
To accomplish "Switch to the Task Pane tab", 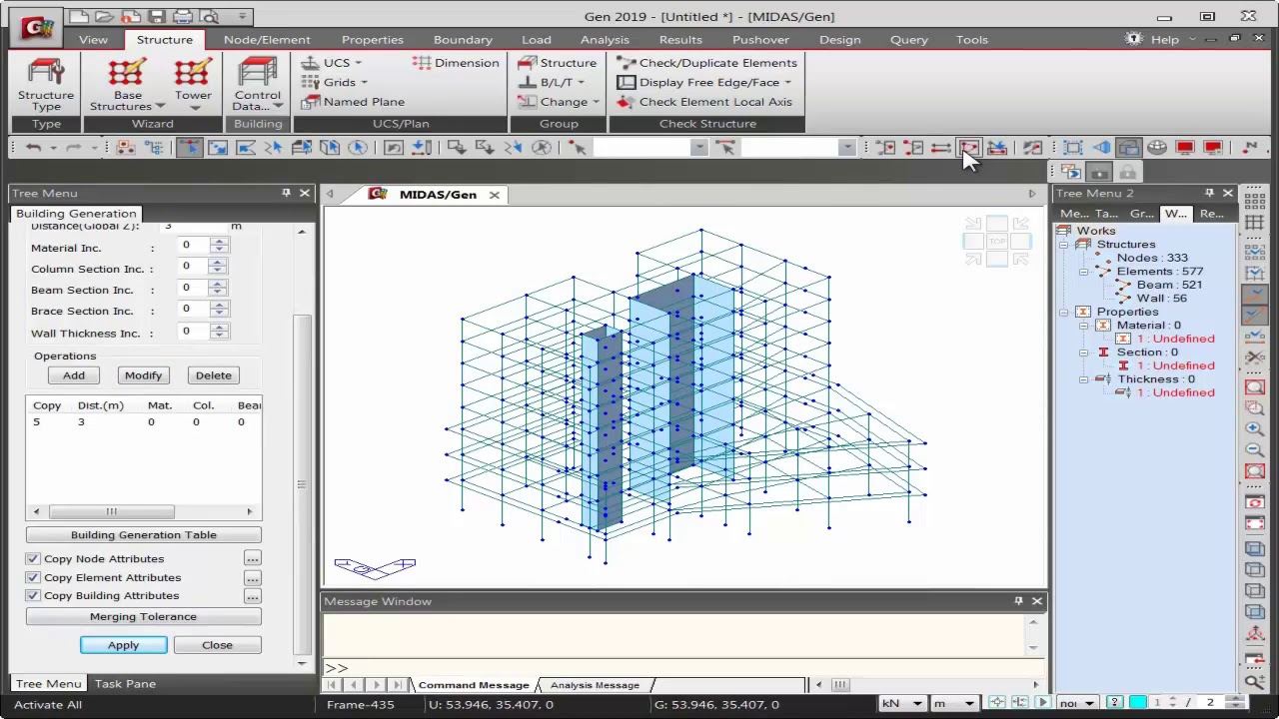I will click(x=125, y=684).
